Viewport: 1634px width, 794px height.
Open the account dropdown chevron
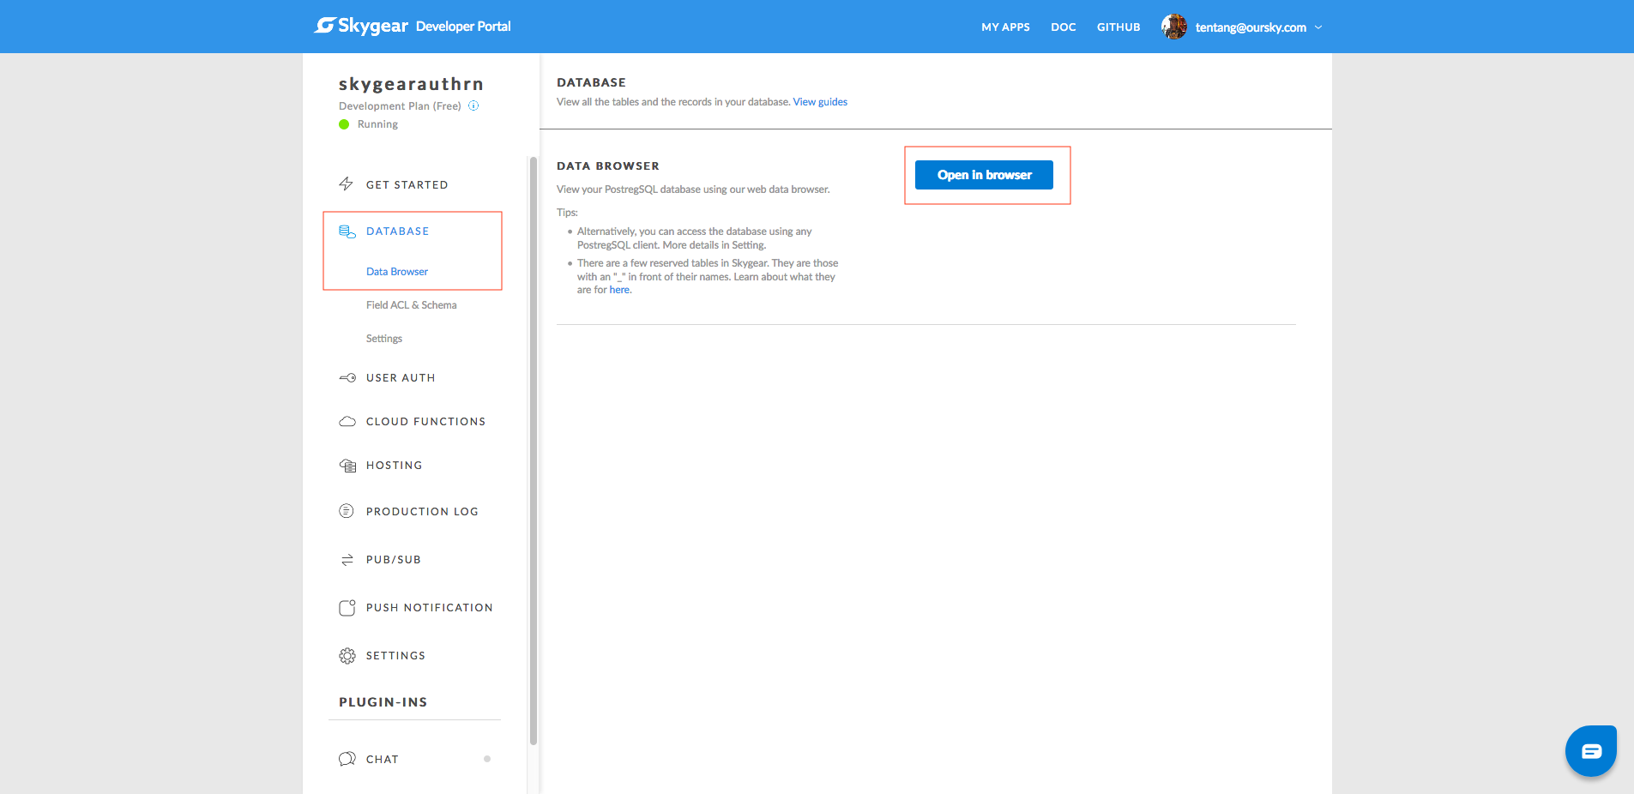coord(1318,27)
